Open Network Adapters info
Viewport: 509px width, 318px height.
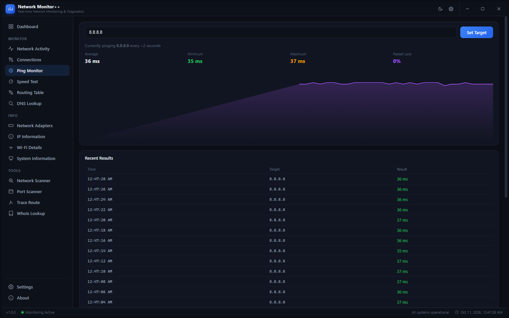[37, 126]
